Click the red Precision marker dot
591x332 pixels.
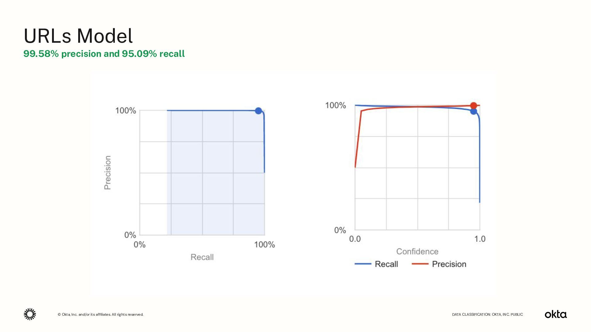click(473, 106)
